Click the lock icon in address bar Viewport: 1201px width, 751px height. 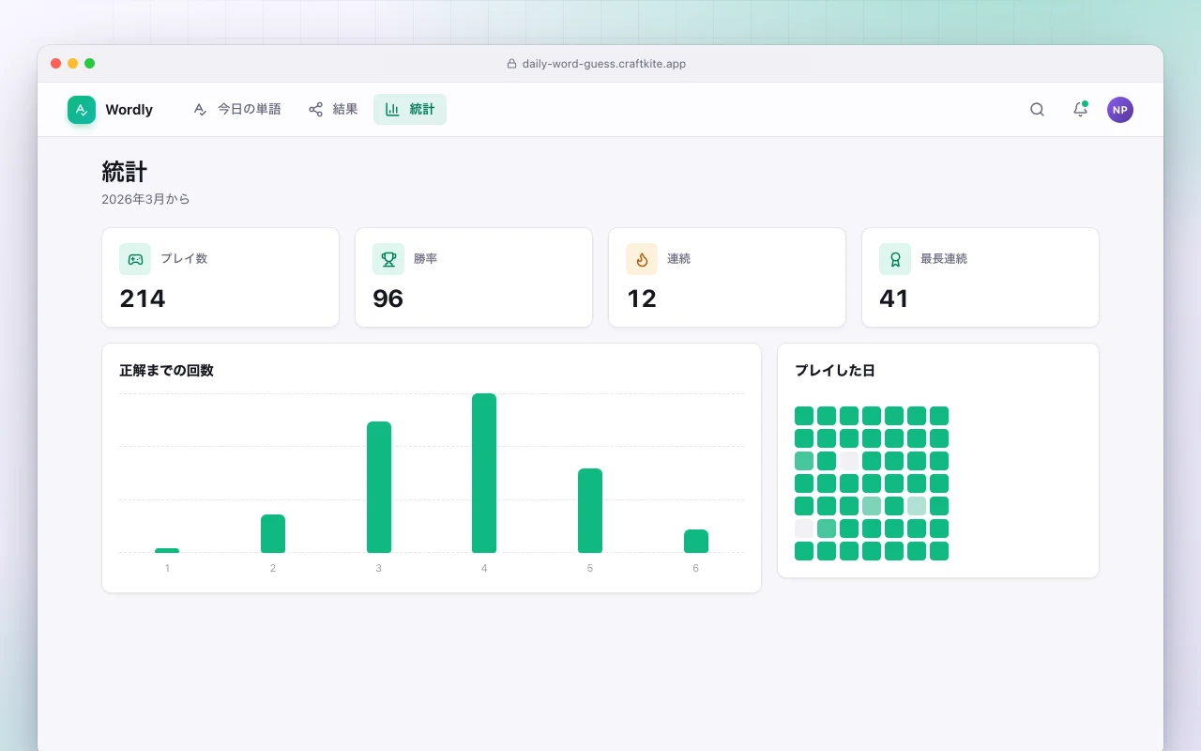point(512,64)
